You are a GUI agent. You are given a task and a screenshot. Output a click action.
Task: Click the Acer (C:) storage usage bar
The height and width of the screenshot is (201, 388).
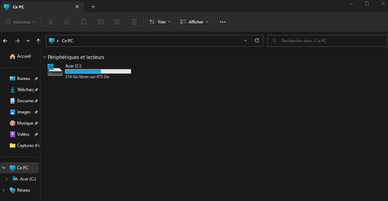click(x=98, y=71)
